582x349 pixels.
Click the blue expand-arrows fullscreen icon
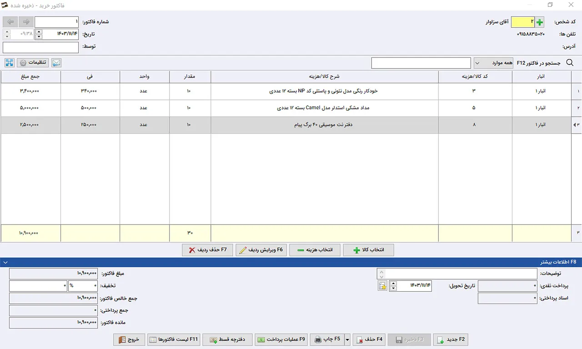pyautogui.click(x=10, y=63)
